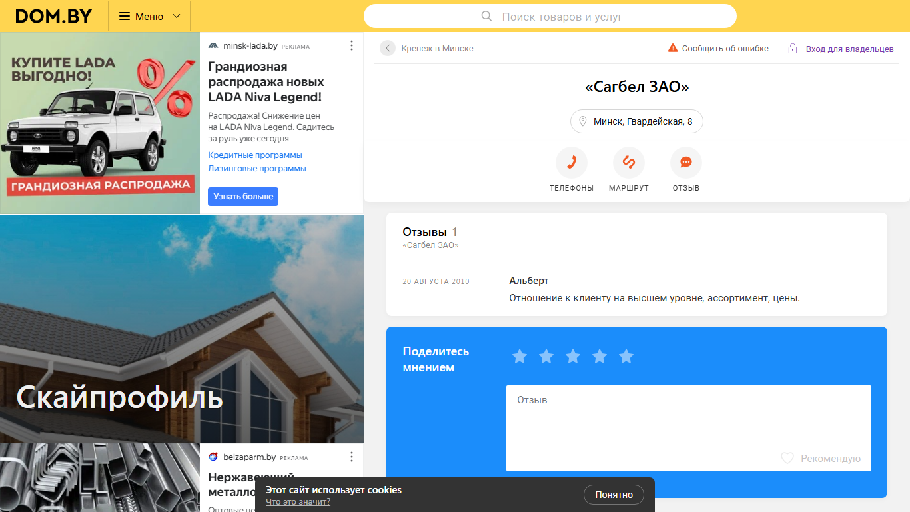910x512 pixels.
Task: Click the lock icon for owners login
Action: coord(793,49)
